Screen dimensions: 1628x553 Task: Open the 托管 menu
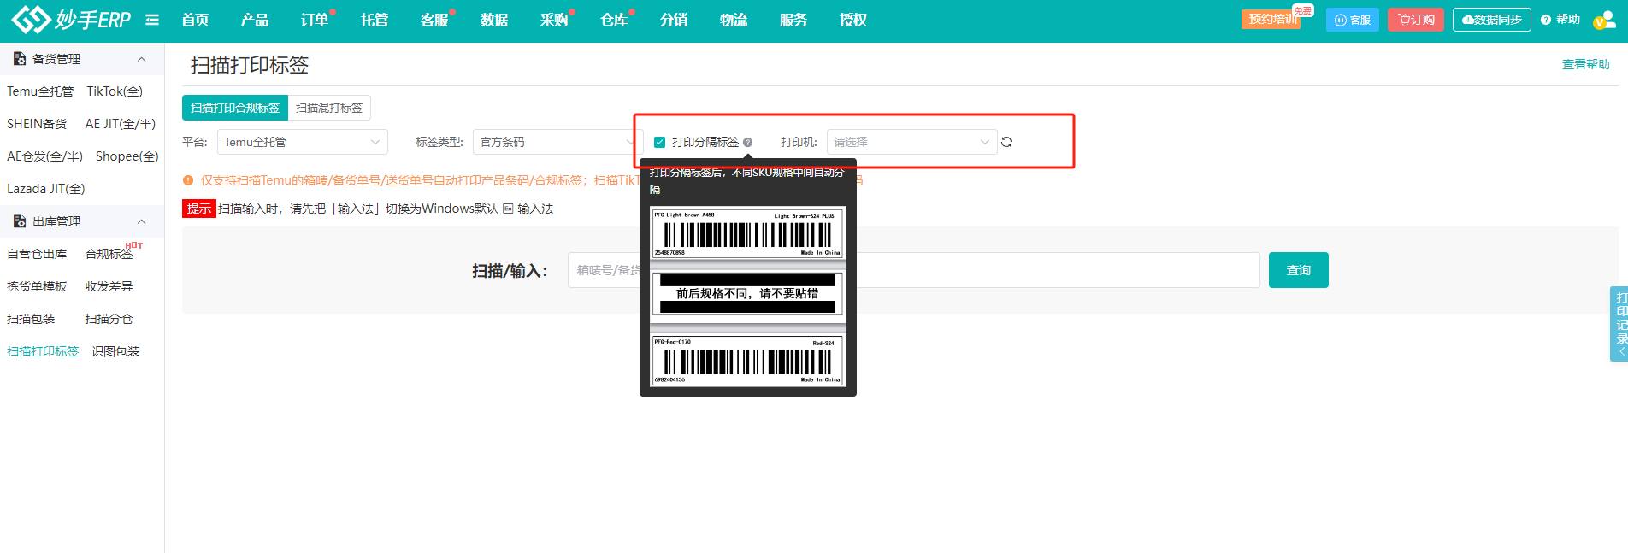(x=375, y=20)
